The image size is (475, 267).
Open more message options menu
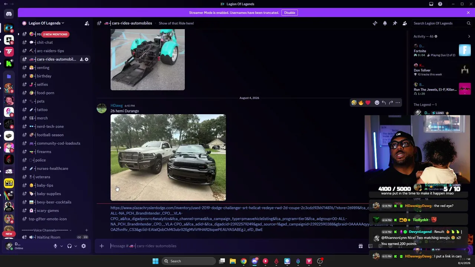point(398,103)
